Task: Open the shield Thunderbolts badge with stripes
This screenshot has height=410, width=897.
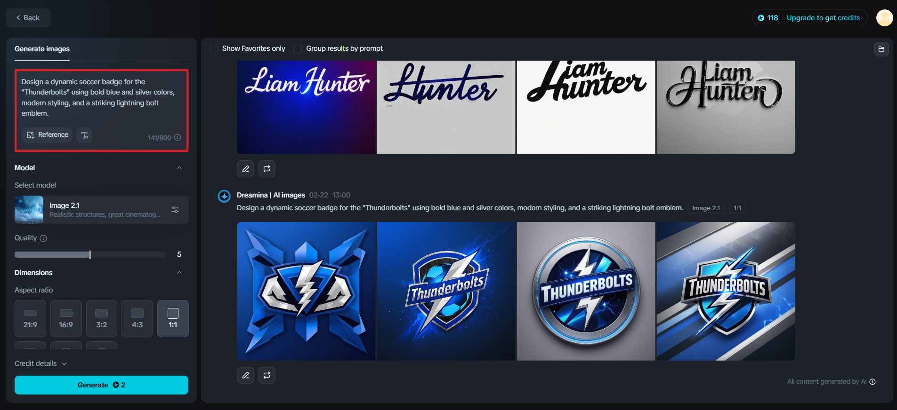Action: (726, 292)
